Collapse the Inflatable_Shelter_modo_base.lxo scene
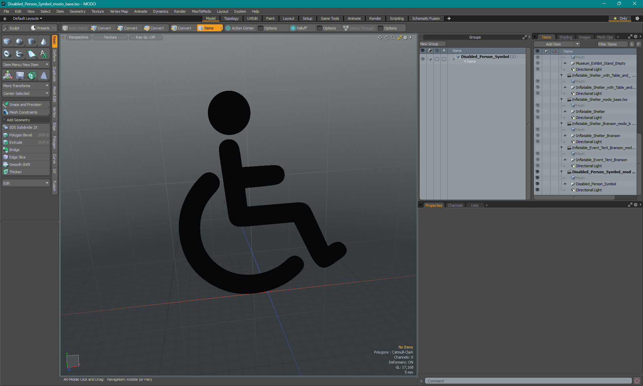 tap(562, 100)
